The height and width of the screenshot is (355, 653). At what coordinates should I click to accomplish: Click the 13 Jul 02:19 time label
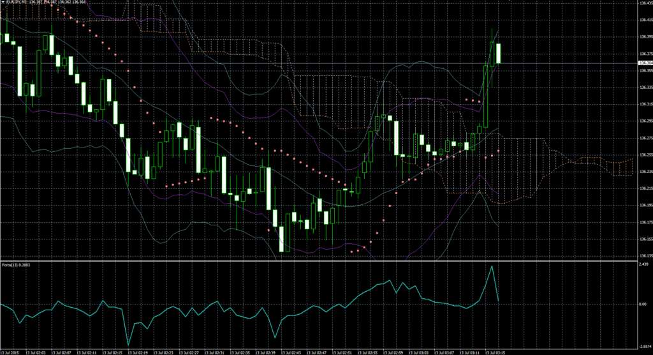(x=138, y=352)
